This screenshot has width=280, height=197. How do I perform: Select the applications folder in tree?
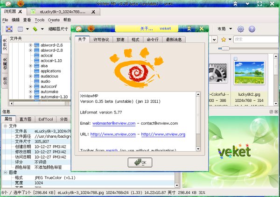[x=51, y=71]
